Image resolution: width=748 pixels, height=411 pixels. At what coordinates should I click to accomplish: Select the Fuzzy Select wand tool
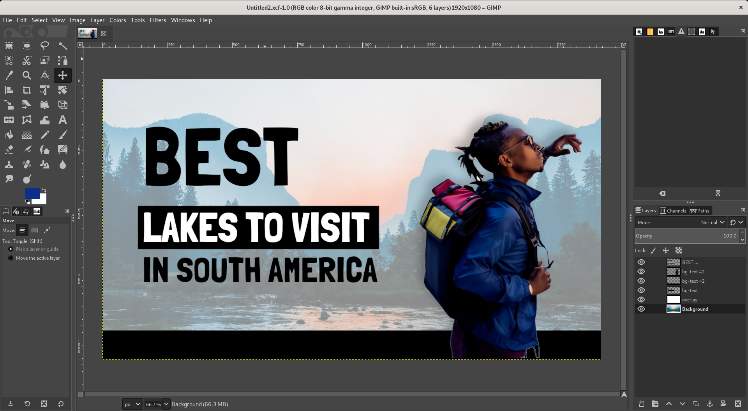(63, 46)
